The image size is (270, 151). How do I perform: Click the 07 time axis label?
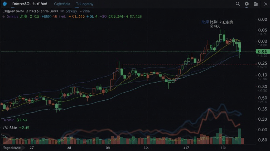pos(32,148)
